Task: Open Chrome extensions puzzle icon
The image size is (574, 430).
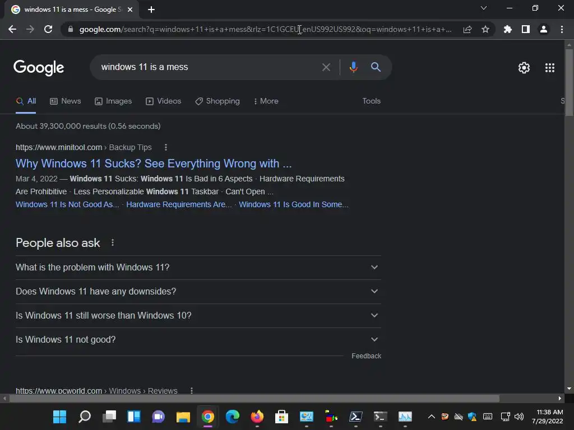Action: pyautogui.click(x=507, y=29)
